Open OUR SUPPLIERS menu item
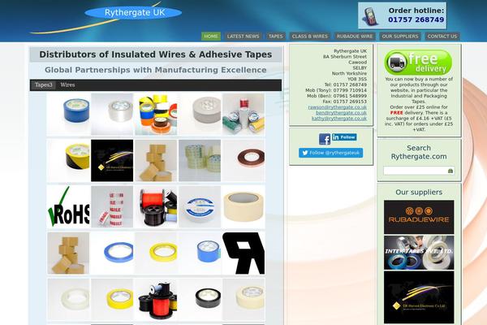 (400, 37)
